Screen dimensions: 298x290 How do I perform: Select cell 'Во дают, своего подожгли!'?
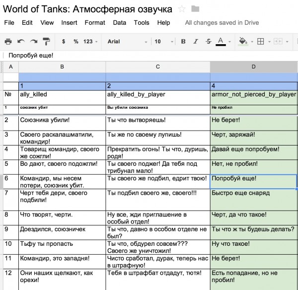point(62,167)
